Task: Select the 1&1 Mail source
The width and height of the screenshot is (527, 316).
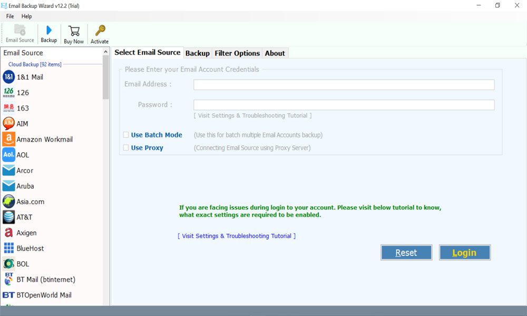Action: tap(30, 77)
